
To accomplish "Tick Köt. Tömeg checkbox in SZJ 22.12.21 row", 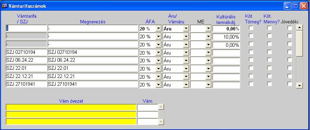I will point(251,76).
